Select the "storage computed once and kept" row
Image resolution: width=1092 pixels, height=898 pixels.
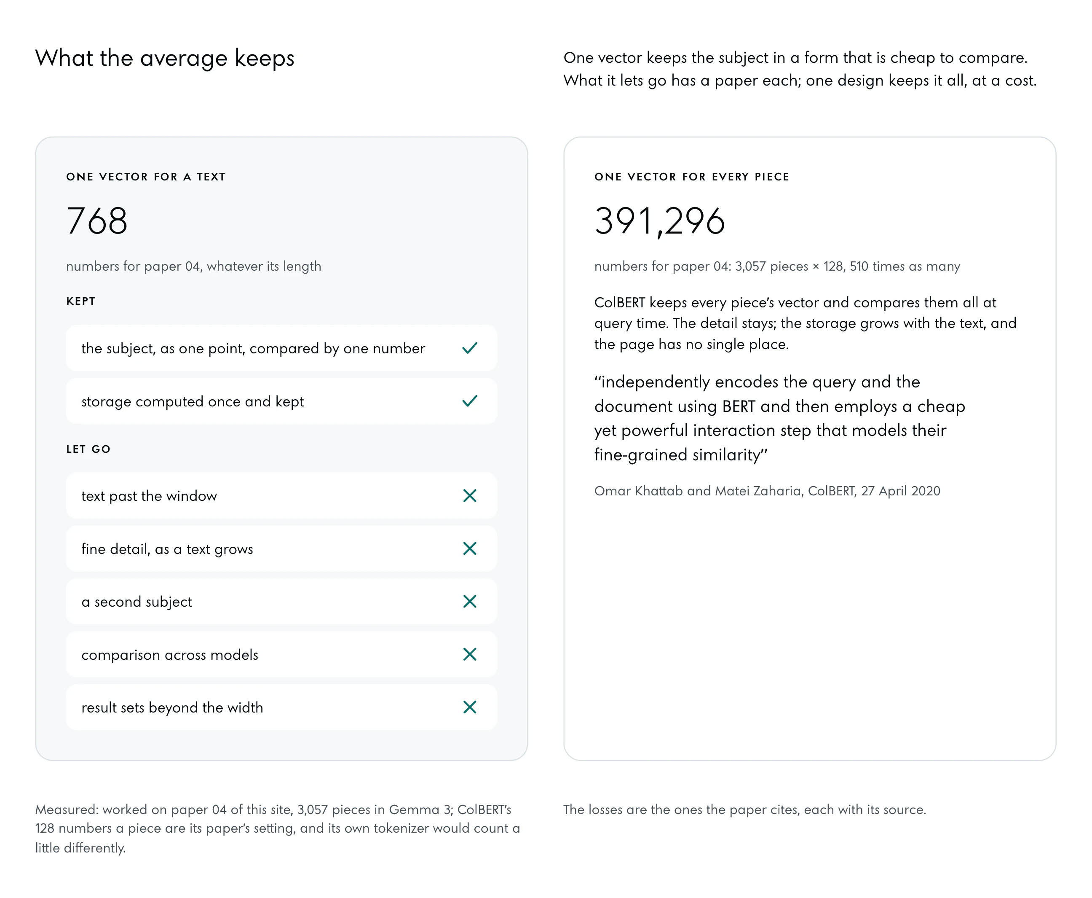(281, 401)
